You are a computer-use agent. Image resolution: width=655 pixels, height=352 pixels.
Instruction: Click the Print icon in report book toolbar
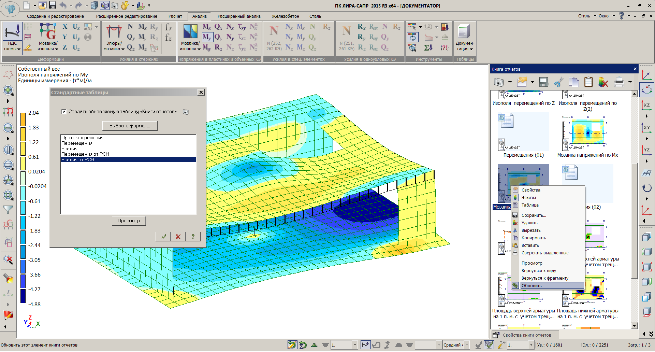pyautogui.click(x=619, y=82)
